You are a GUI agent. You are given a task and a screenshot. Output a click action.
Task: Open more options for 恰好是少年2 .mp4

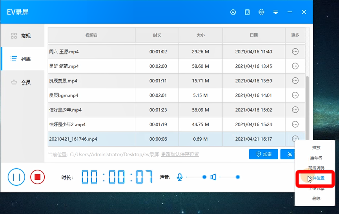coord(295,124)
